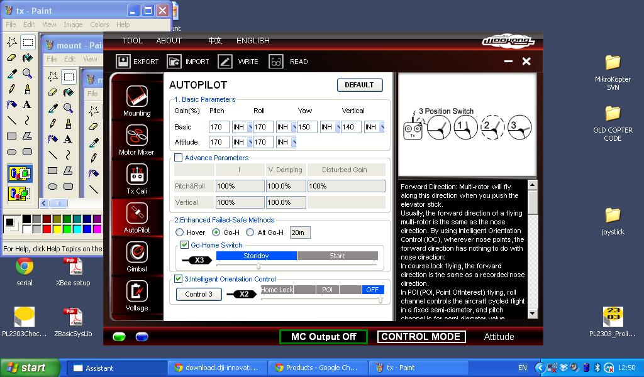
Task: Click the X2 orientation control slider
Action: [322, 300]
